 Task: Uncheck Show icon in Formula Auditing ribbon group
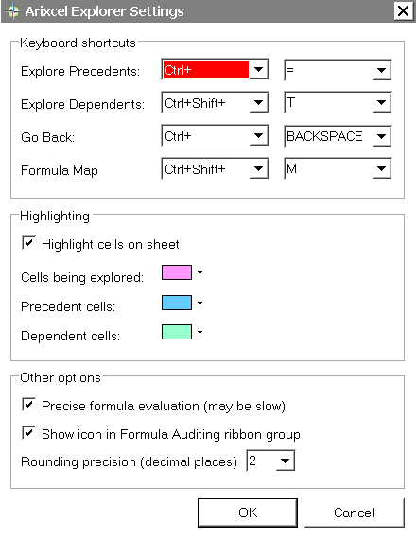click(x=28, y=432)
